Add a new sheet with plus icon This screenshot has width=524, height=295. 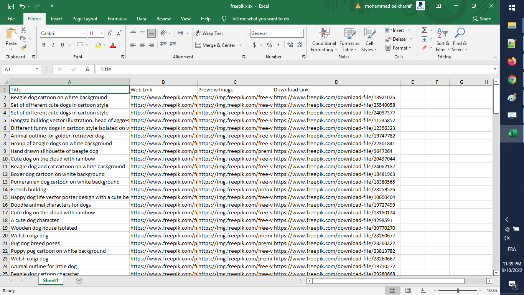[x=79, y=281]
